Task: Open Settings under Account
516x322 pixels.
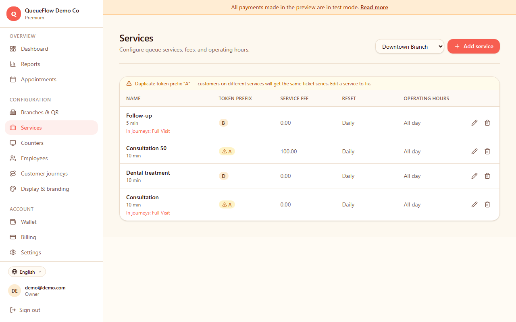Action: click(x=51, y=252)
